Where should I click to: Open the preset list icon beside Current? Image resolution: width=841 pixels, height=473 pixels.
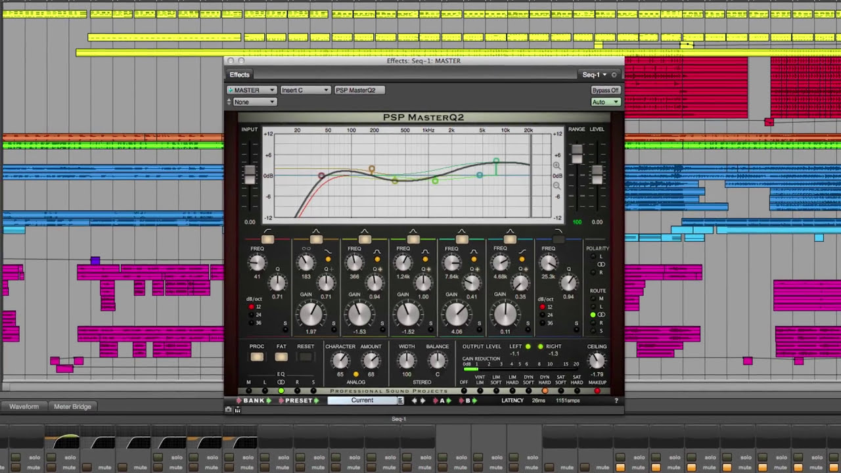click(400, 401)
